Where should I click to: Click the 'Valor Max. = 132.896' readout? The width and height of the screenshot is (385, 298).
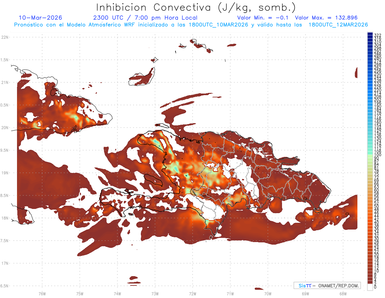326,18
